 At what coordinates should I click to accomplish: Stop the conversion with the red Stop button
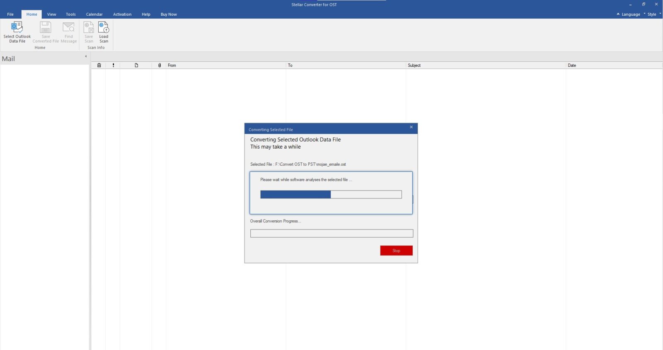tap(396, 251)
